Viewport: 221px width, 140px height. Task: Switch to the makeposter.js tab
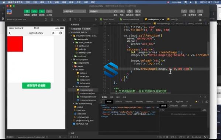point(155,20)
